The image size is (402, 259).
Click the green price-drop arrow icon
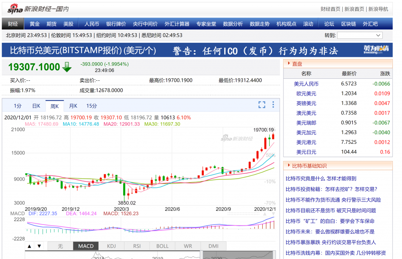click(x=67, y=67)
